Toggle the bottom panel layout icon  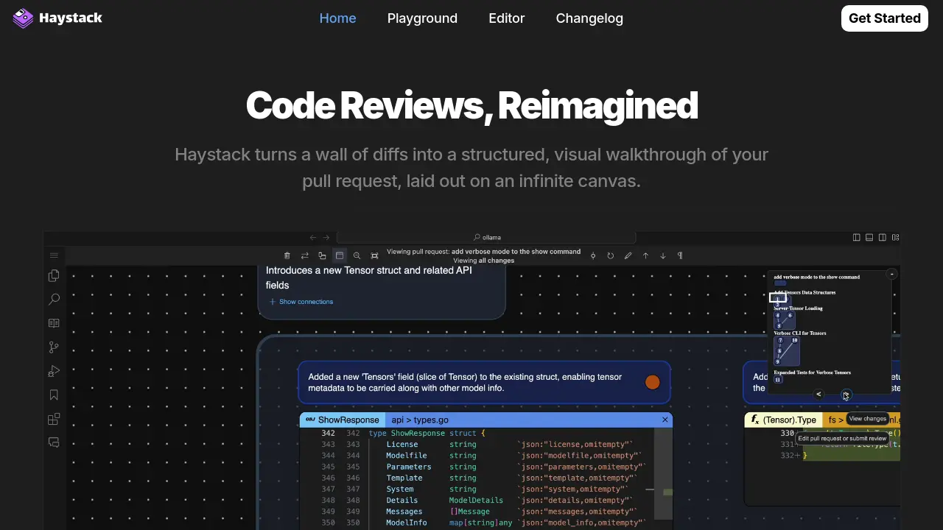(x=869, y=237)
